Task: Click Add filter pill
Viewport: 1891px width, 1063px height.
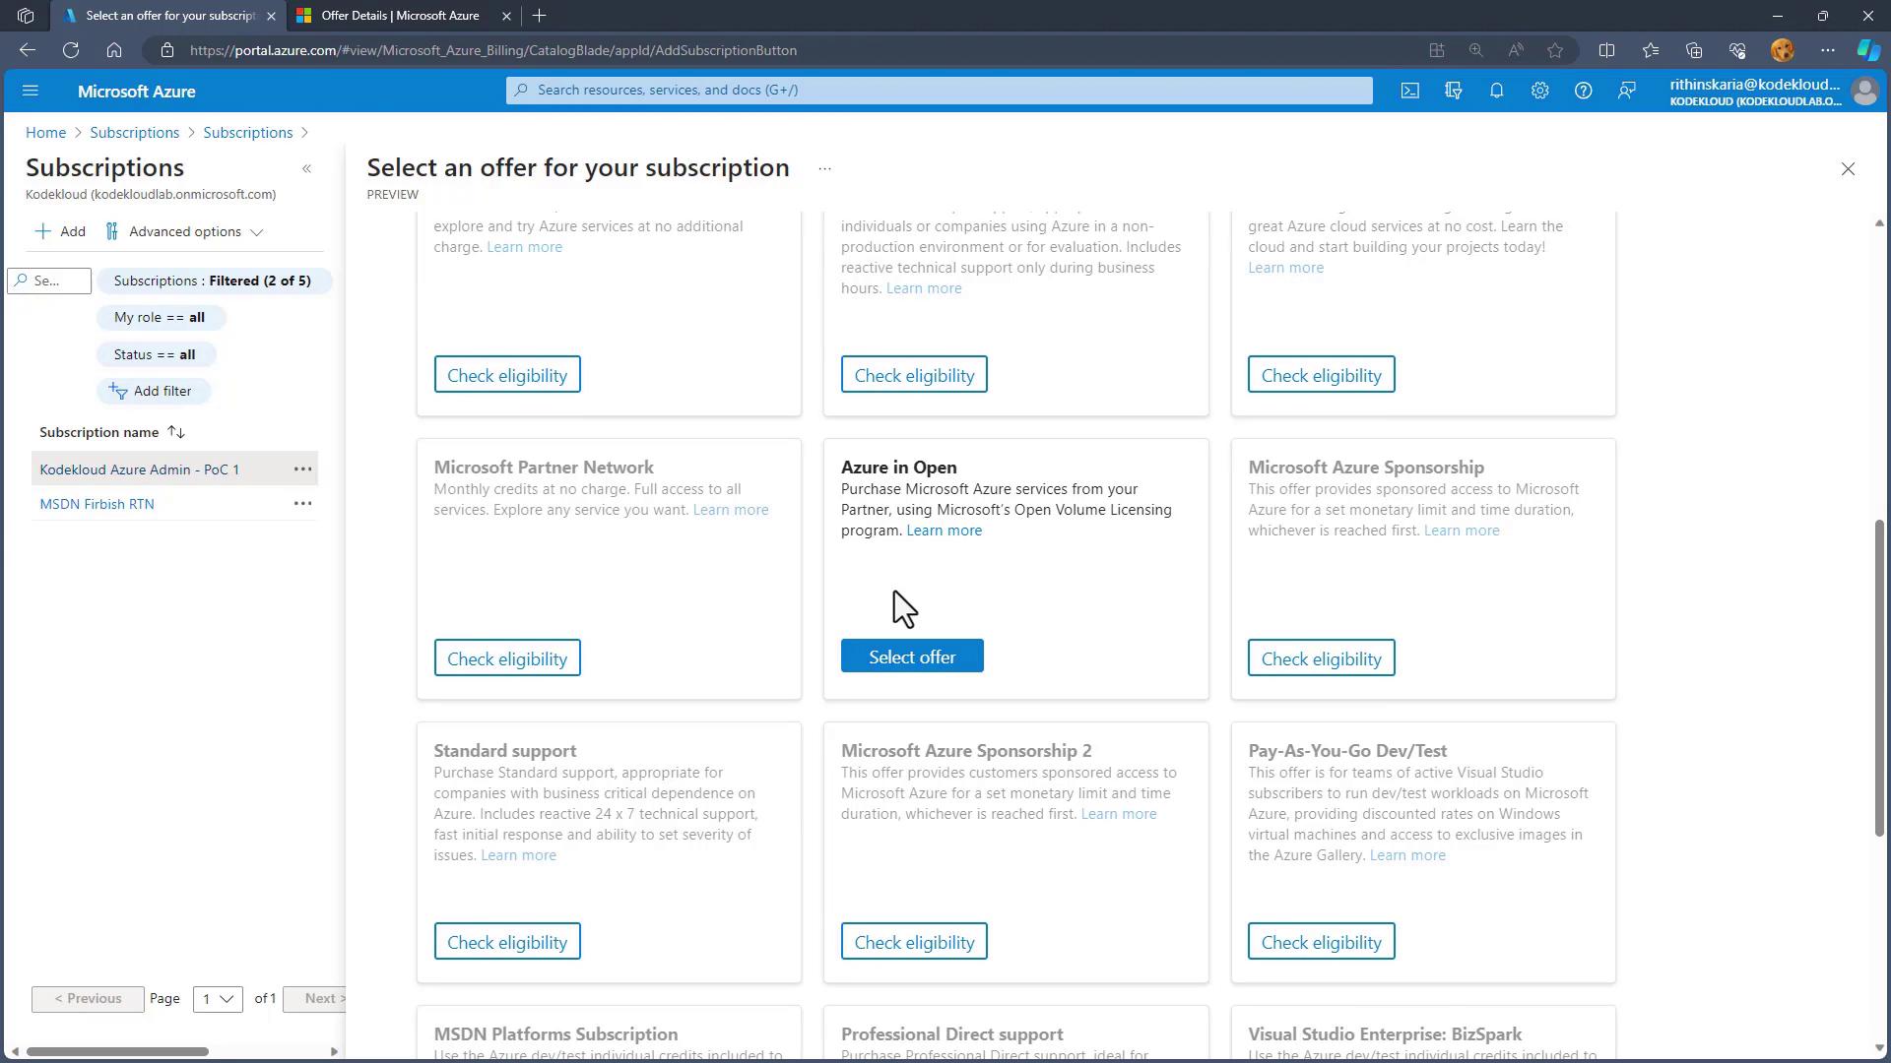Action: (x=153, y=391)
